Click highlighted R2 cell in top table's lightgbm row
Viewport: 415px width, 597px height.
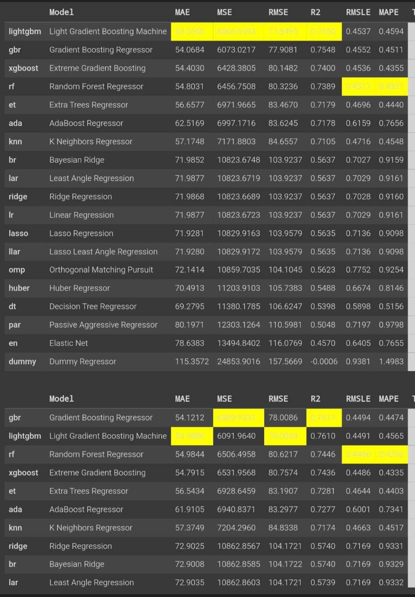(323, 31)
